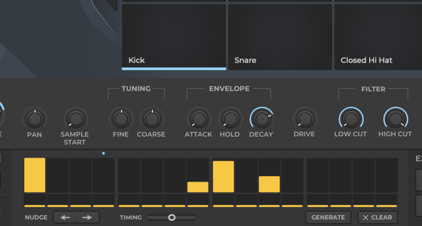This screenshot has height=226, width=422.
Task: Select the Kick drum pad
Action: point(174,36)
